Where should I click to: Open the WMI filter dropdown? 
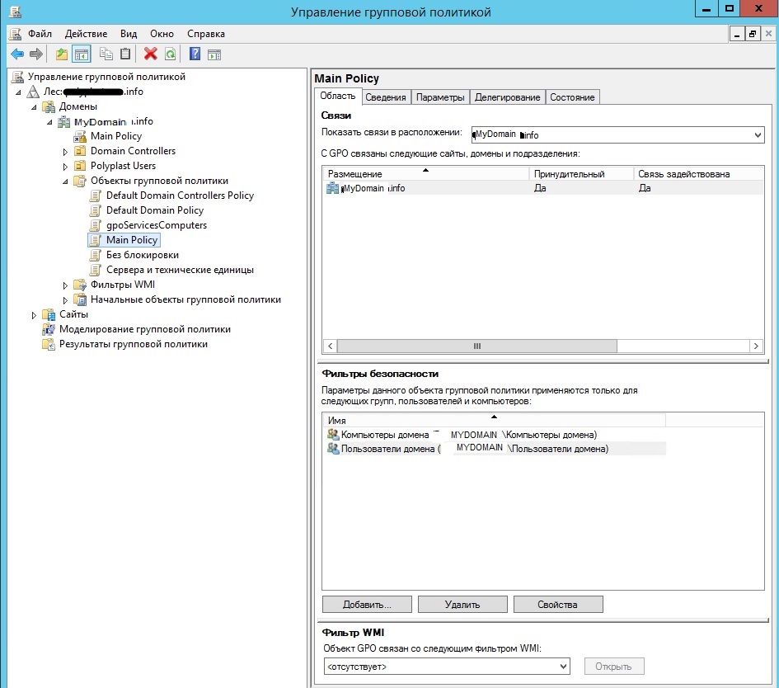pyautogui.click(x=563, y=666)
